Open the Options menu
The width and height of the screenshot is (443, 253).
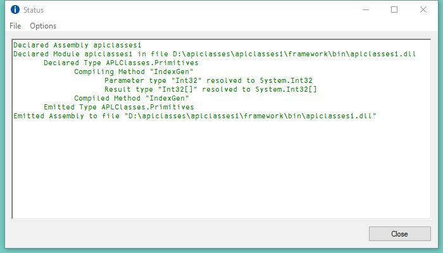point(43,26)
